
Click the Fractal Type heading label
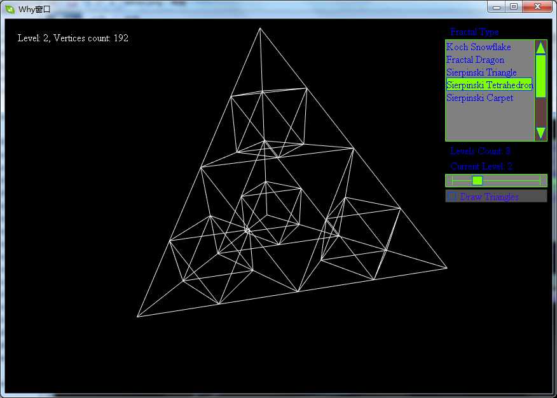474,32
